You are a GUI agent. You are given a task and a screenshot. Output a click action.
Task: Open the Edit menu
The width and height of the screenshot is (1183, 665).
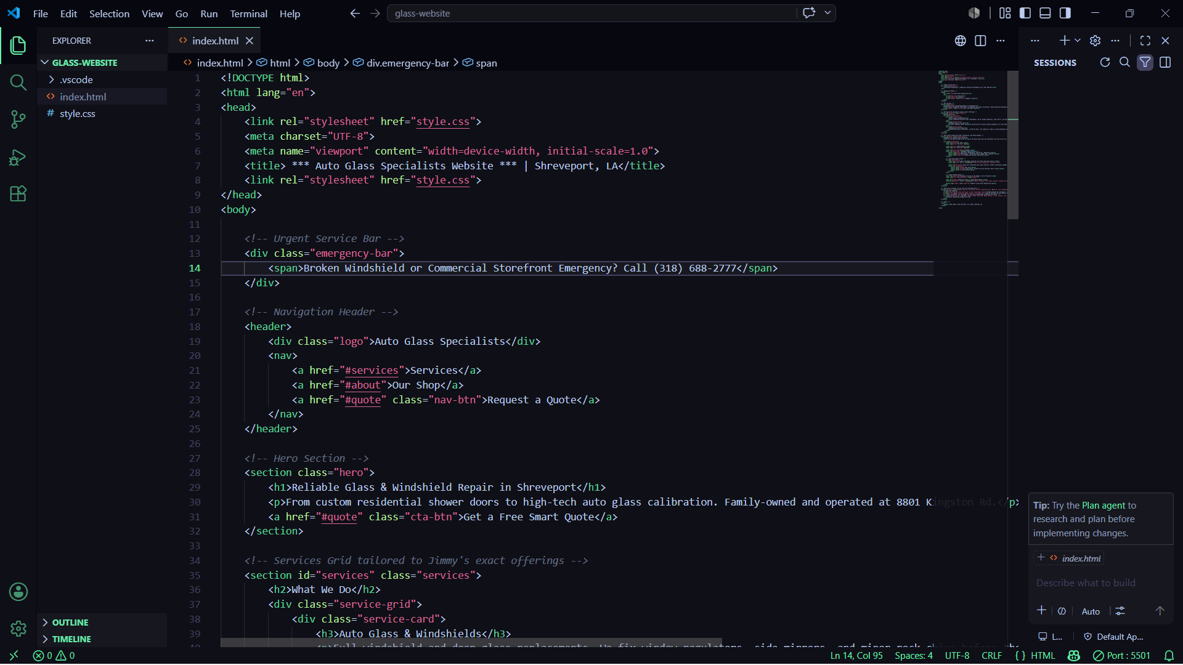coord(68,14)
